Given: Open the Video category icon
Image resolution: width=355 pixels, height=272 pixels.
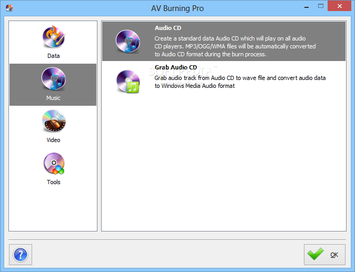Looking at the screenshot, I should point(54,121).
